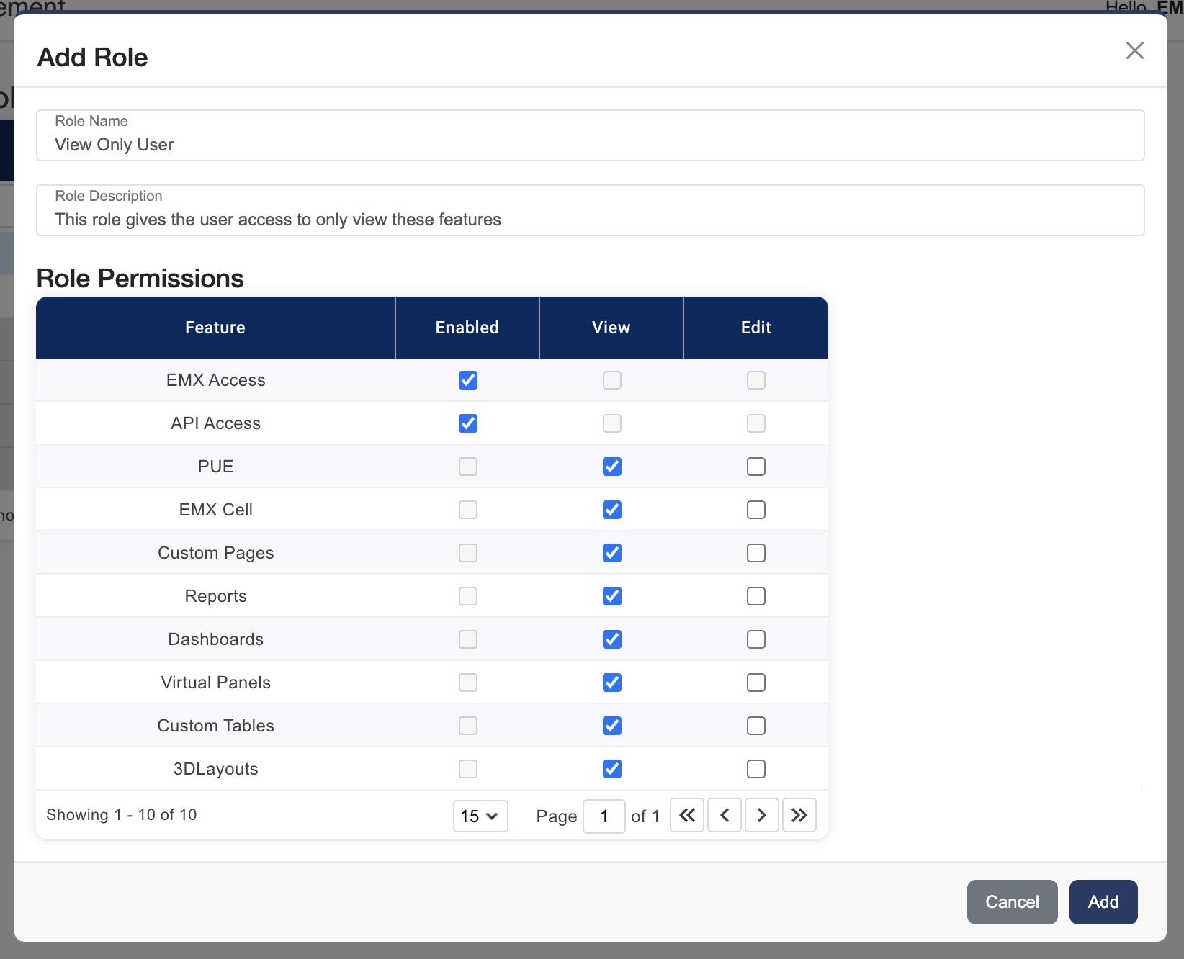Uncheck View permission for Reports
The height and width of the screenshot is (959, 1184).
click(x=612, y=596)
